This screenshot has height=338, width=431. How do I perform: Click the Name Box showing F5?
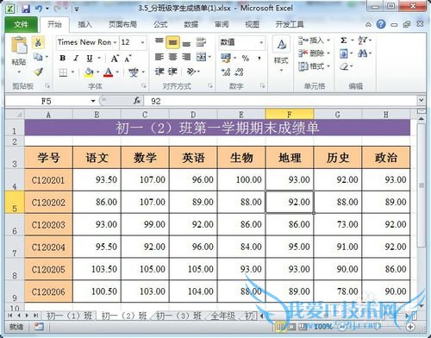click(x=47, y=101)
